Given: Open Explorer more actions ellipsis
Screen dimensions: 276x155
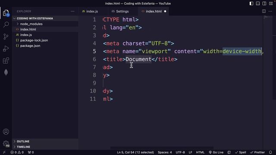Looking at the screenshot, I should (72, 12).
